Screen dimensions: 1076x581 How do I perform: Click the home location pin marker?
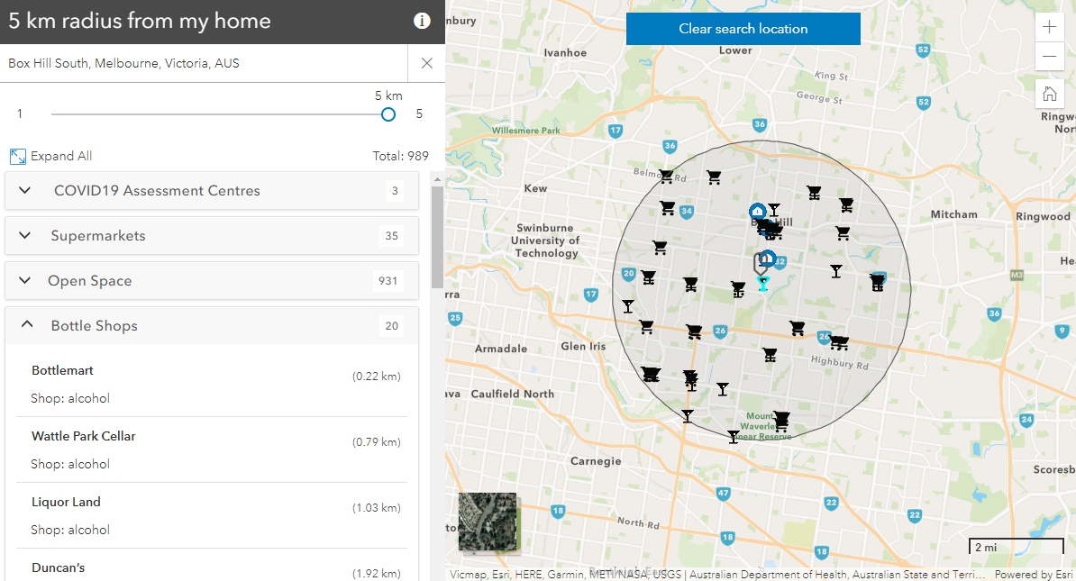[x=761, y=263]
